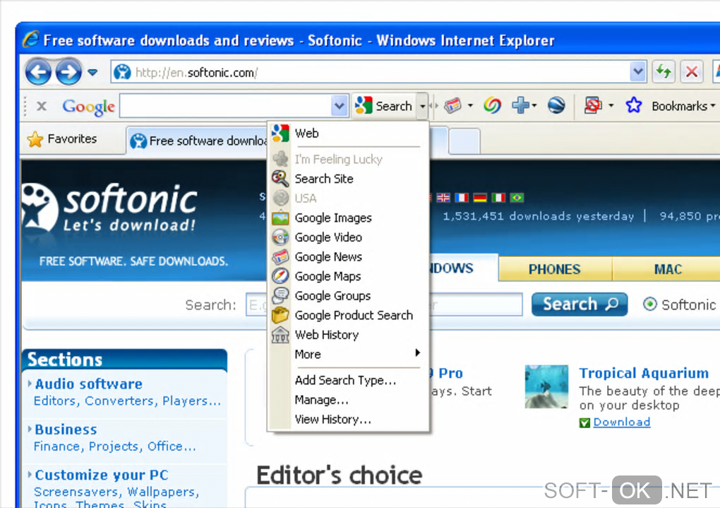
Task: Click the Google Images picture icon
Action: click(280, 218)
